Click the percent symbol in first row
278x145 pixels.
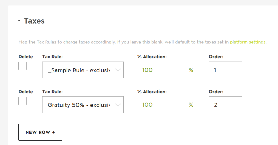191,70
